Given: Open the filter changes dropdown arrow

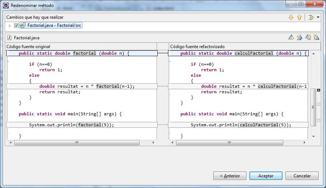Looking at the screenshot, I should click(x=318, y=17).
